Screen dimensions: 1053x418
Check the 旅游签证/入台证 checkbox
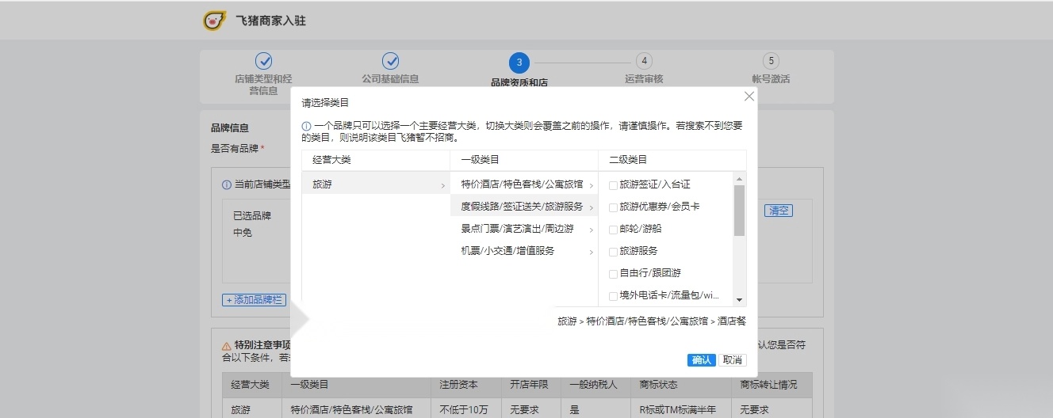tap(613, 184)
